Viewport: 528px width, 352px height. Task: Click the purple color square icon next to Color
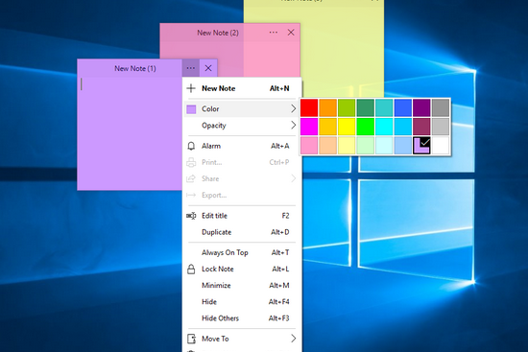click(191, 109)
